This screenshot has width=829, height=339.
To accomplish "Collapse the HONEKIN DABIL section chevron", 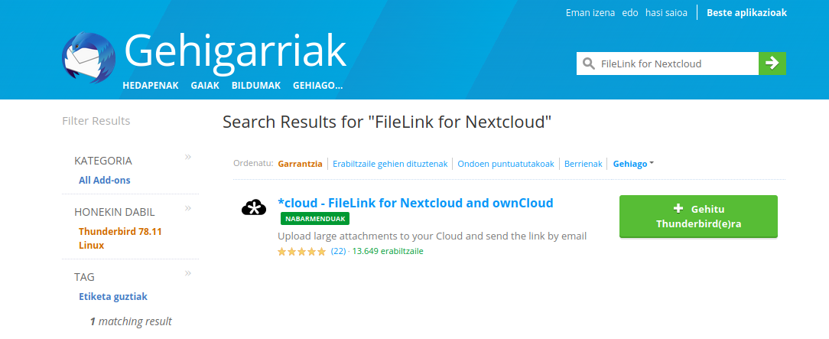I will click(x=188, y=208).
